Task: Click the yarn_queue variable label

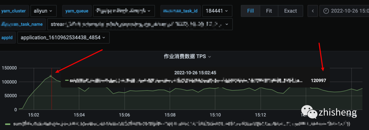Action: pyautogui.click(x=77, y=11)
